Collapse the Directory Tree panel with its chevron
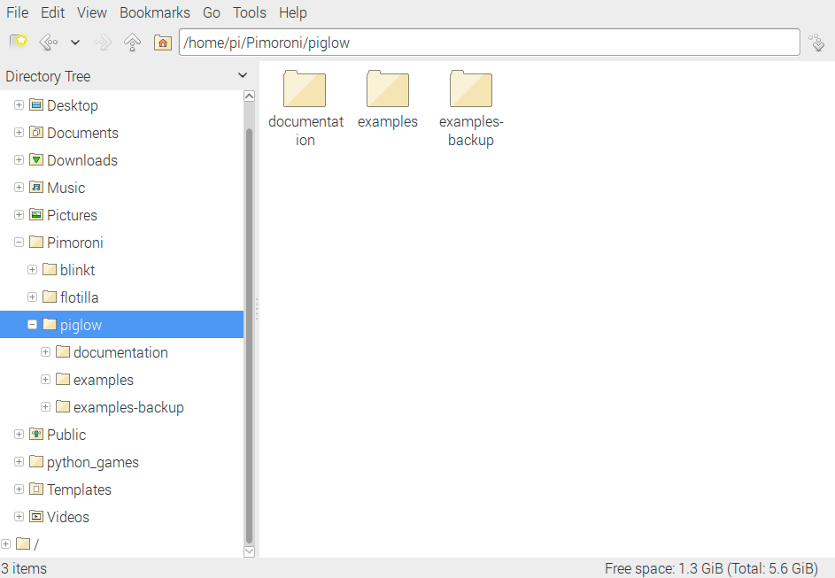The height and width of the screenshot is (578, 835). coord(242,76)
